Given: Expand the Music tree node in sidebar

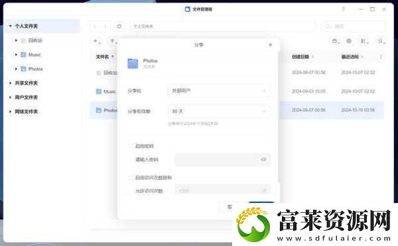Looking at the screenshot, I should click(16, 55).
